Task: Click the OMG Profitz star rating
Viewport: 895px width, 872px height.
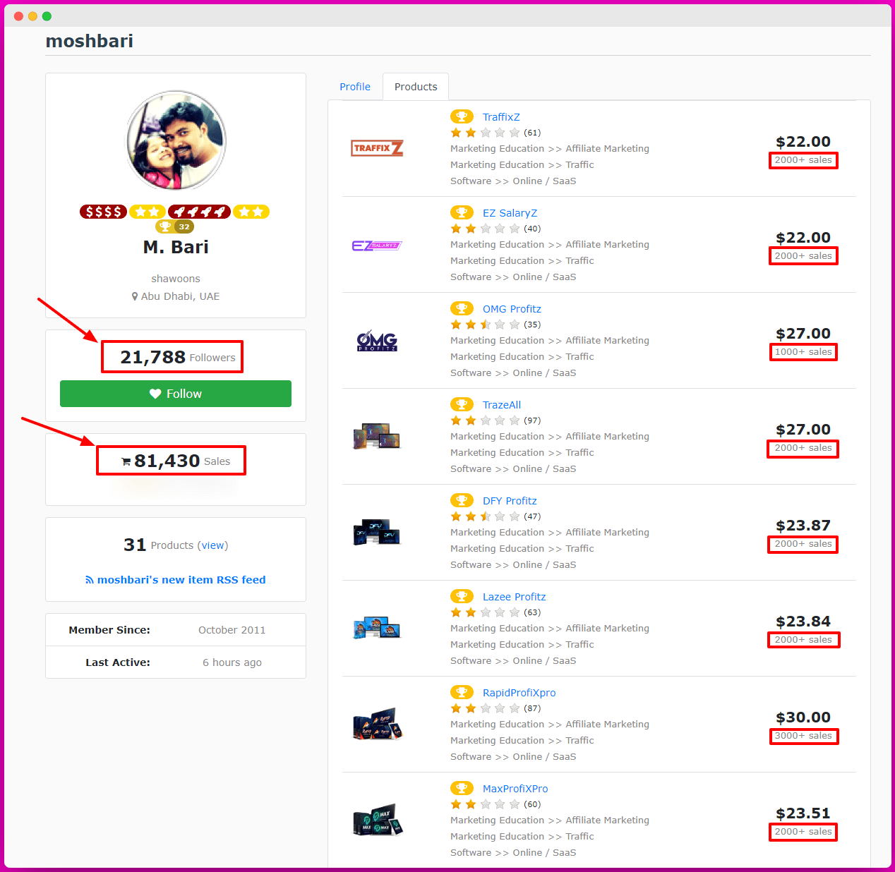Action: point(485,325)
